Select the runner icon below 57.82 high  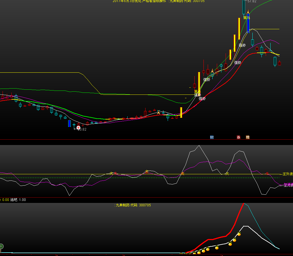tap(248, 12)
